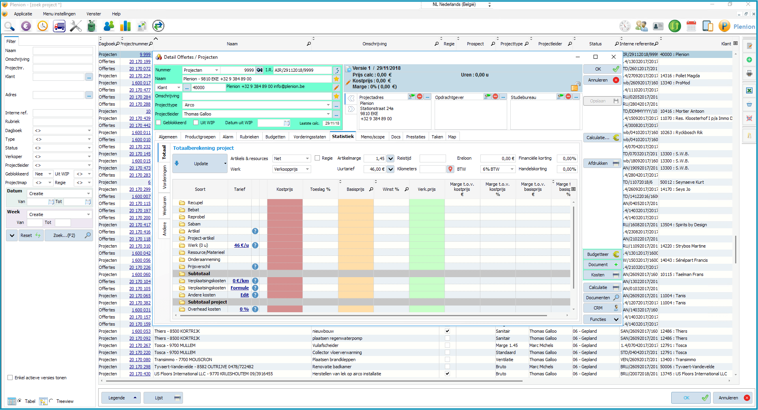The width and height of the screenshot is (758, 410).
Task: Open the bar chart statistics icon
Action: [125, 26]
